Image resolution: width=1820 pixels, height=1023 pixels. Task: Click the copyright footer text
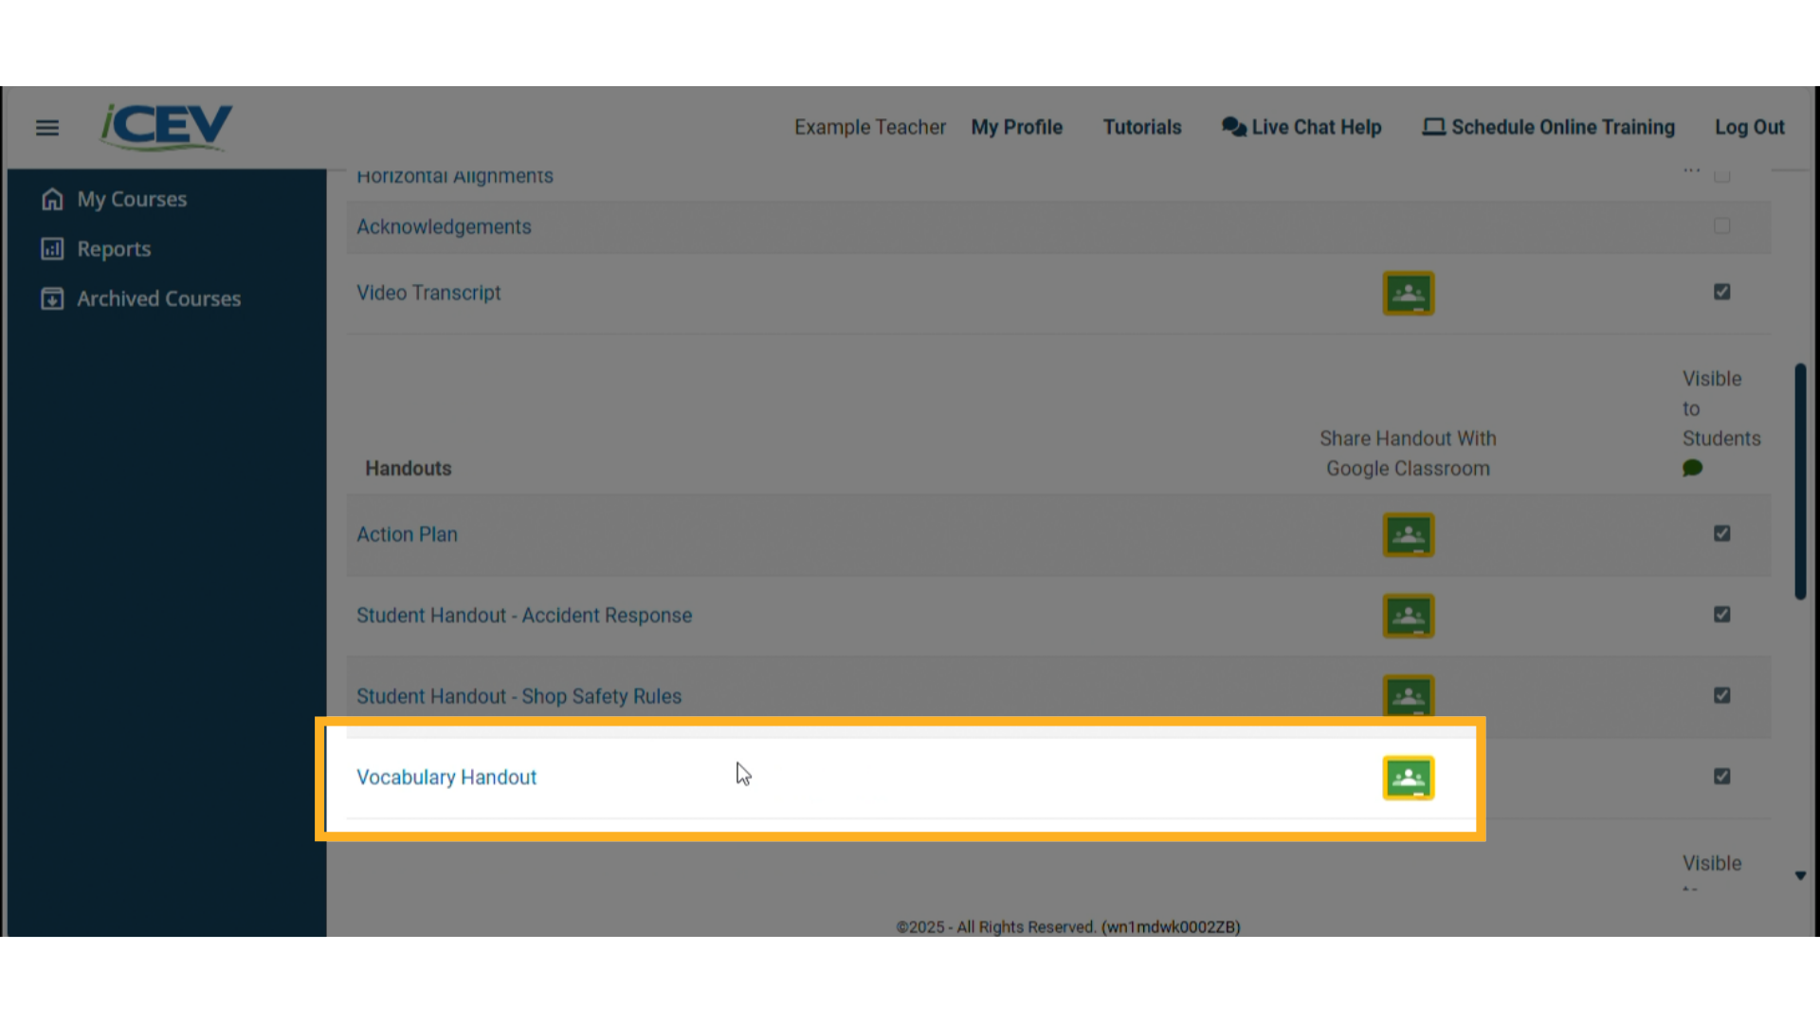[1068, 927]
